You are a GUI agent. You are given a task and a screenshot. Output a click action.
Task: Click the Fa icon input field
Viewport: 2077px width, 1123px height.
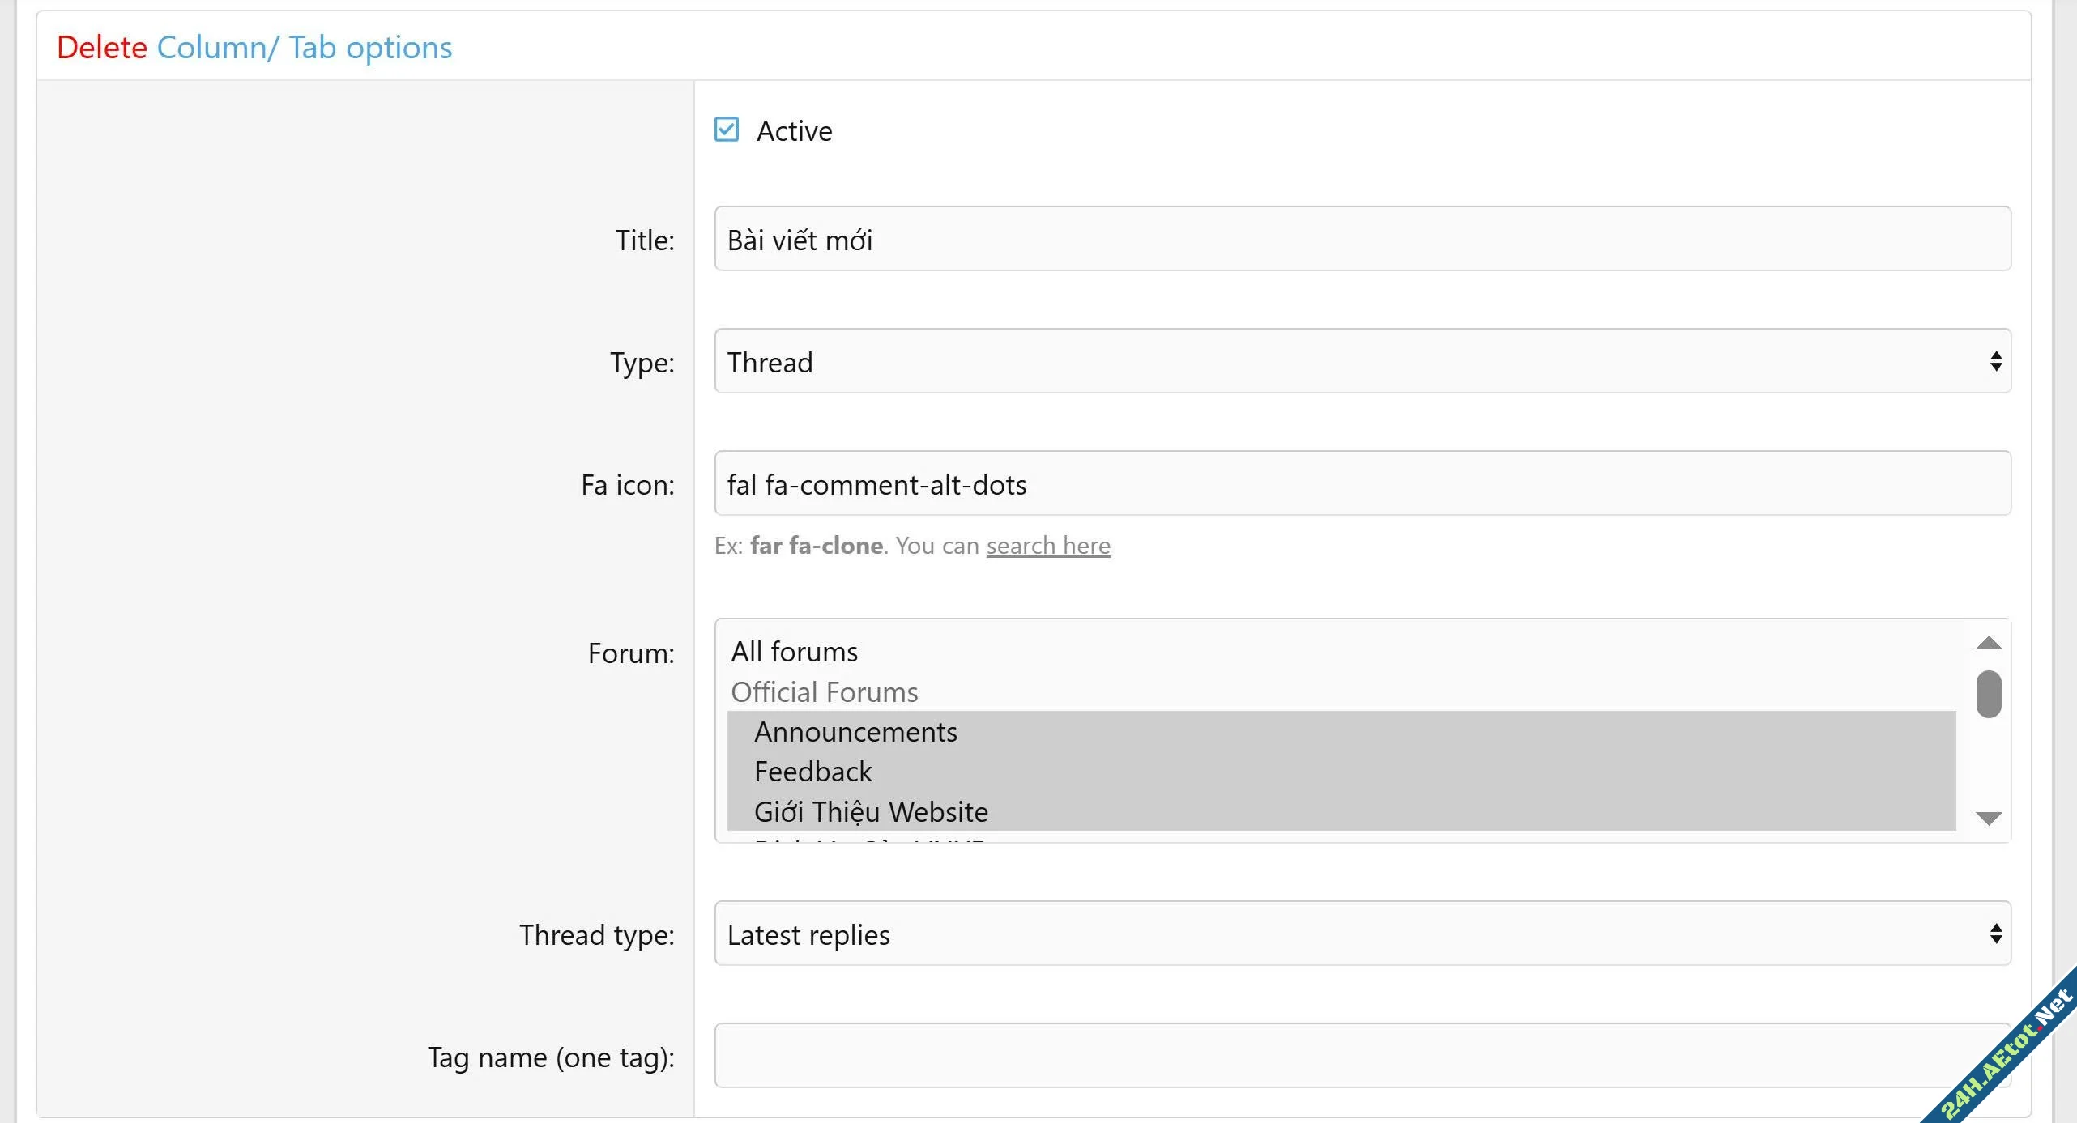point(1361,483)
